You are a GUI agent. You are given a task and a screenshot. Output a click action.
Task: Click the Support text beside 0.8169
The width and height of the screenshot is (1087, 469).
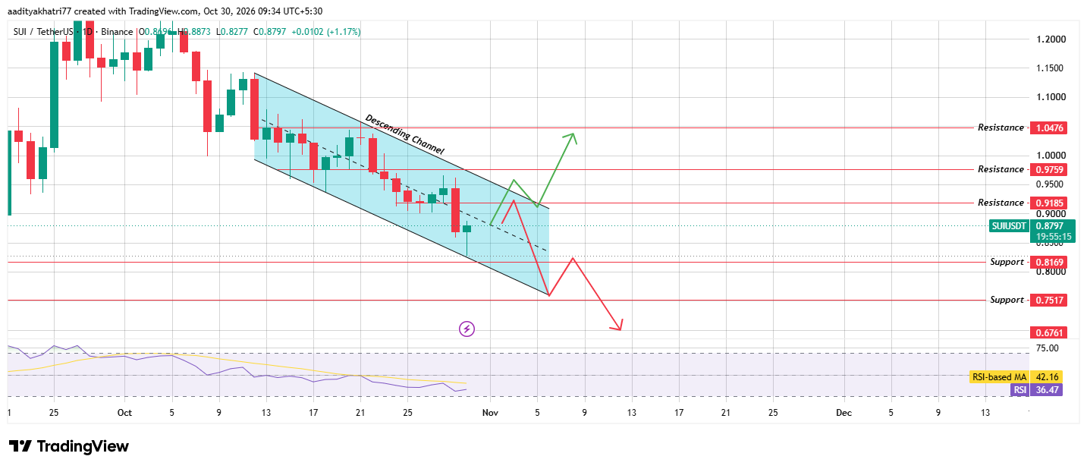[x=1007, y=262]
